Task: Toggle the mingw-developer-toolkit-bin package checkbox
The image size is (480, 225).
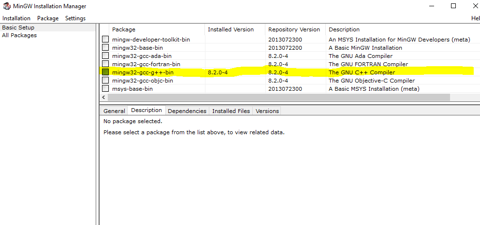Action: tap(105, 40)
